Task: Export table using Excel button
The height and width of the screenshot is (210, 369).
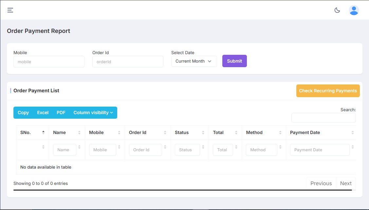Action: click(x=43, y=112)
